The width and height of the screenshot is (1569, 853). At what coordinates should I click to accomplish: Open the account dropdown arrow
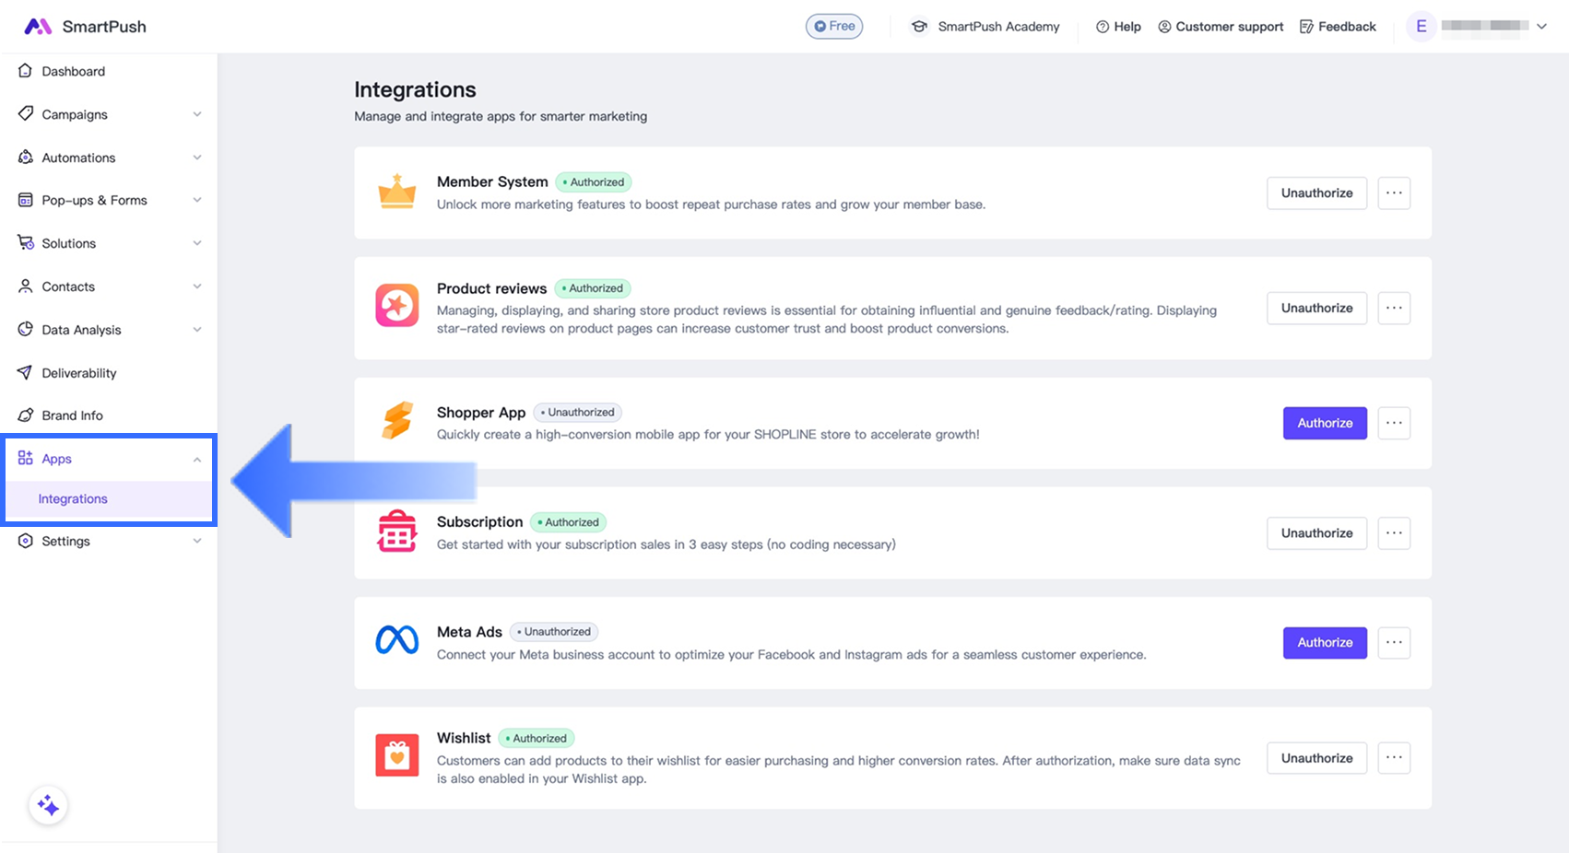(1541, 27)
